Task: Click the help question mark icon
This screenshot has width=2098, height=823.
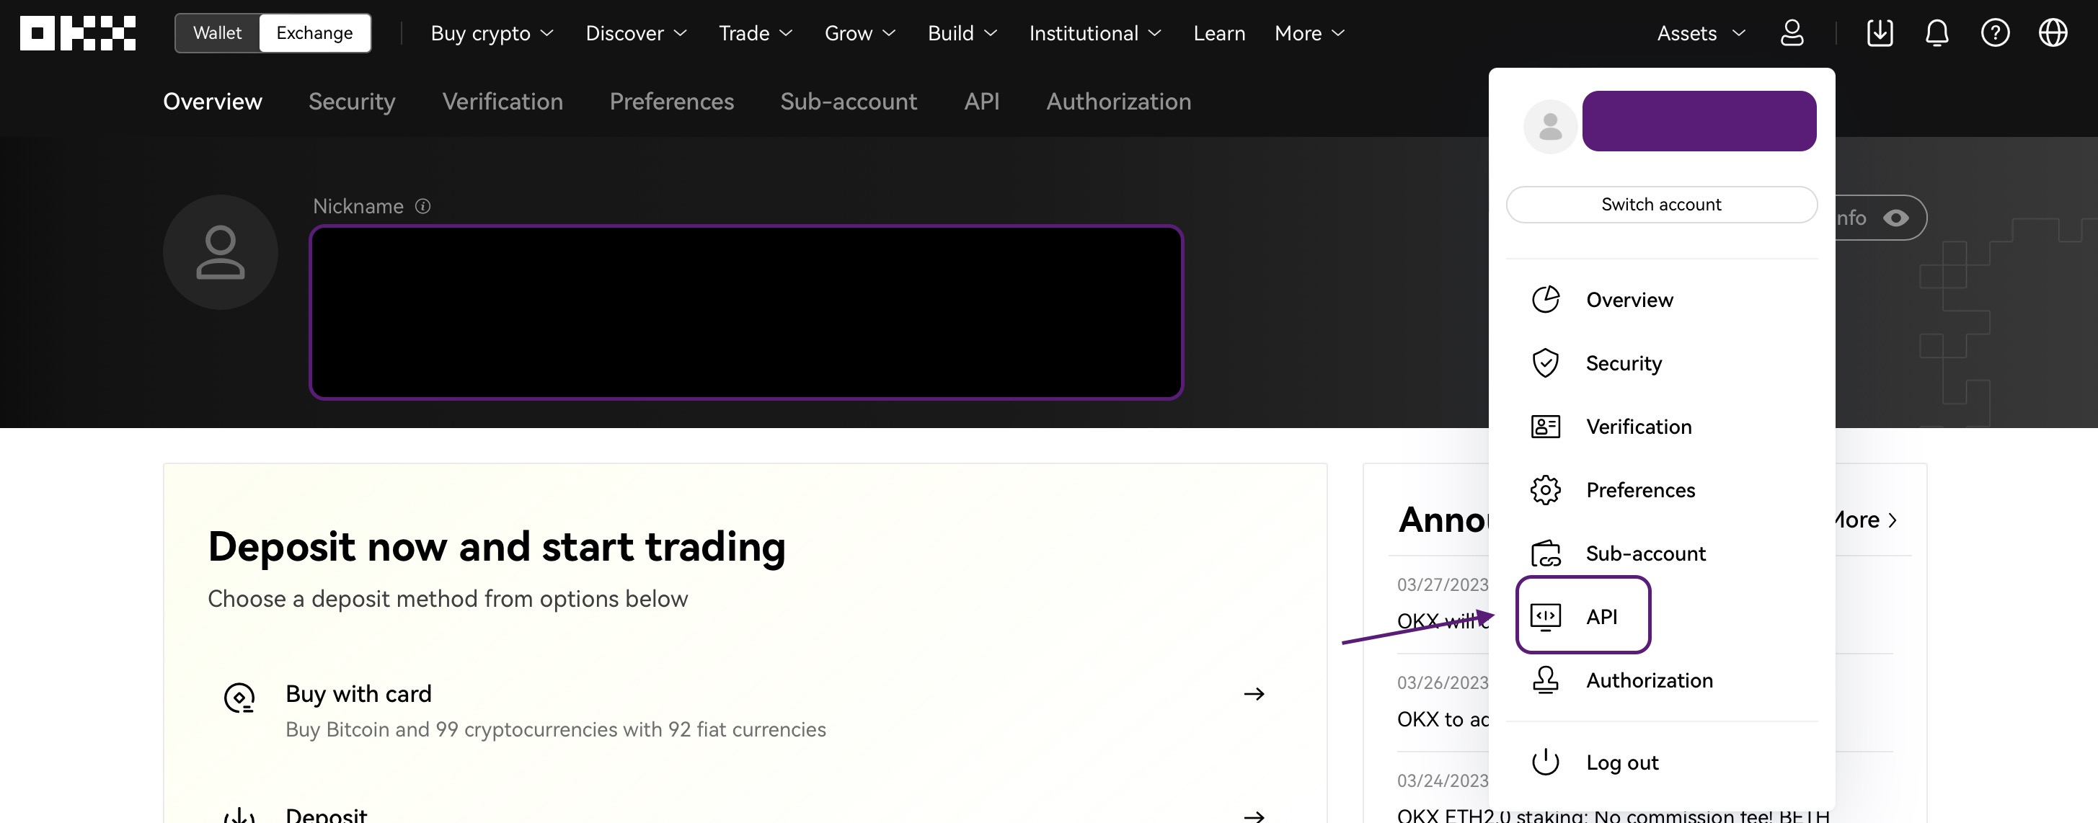Action: (1995, 33)
